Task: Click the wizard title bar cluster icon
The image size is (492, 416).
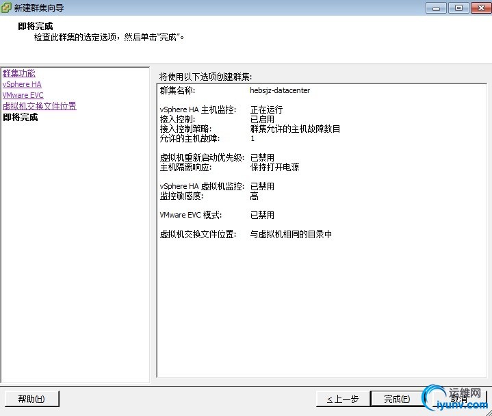Action: [6, 8]
